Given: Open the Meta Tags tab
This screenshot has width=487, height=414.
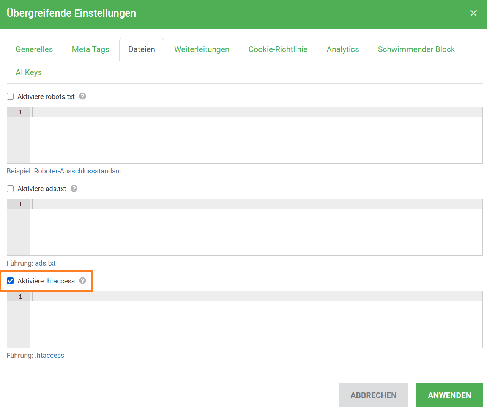Looking at the screenshot, I should click(x=90, y=49).
